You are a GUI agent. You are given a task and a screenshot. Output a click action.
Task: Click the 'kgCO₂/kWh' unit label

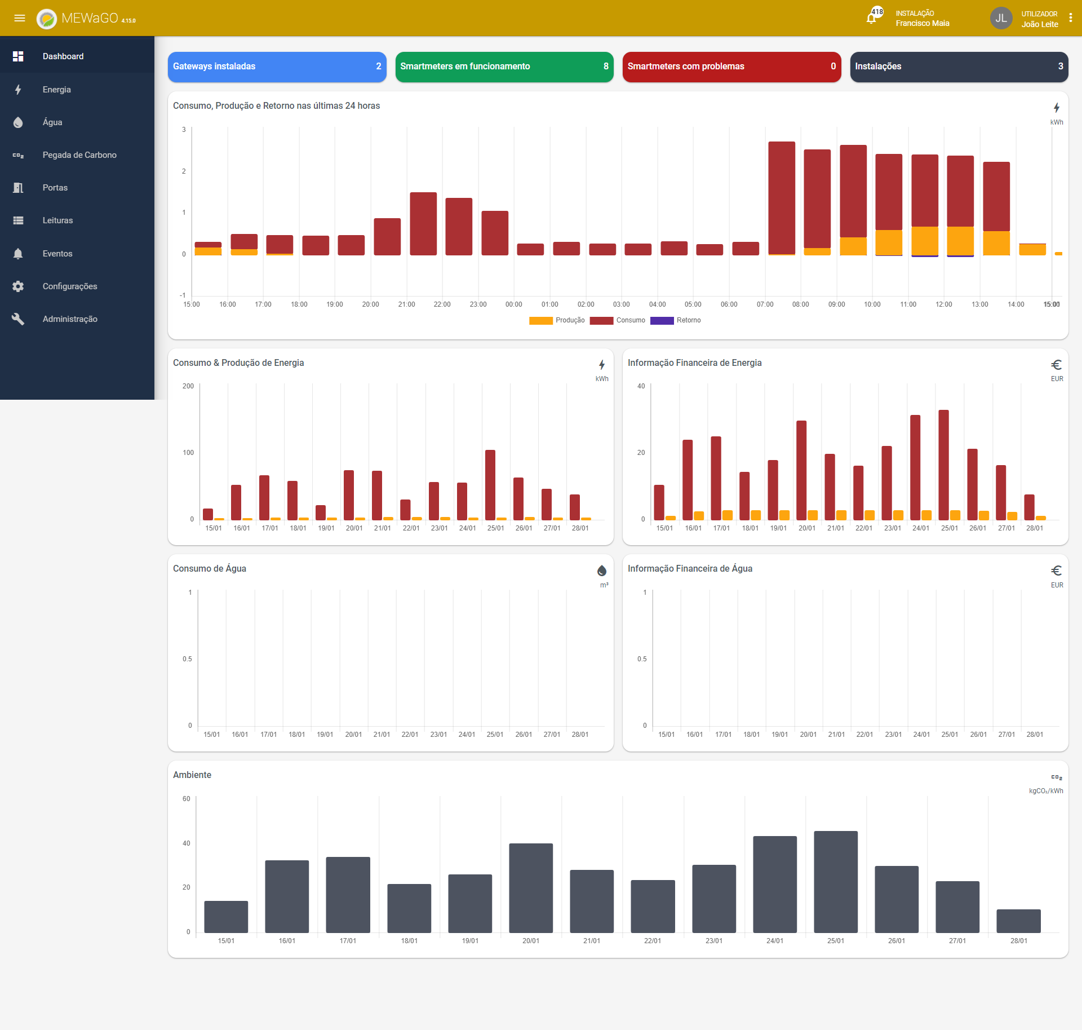[1046, 791]
